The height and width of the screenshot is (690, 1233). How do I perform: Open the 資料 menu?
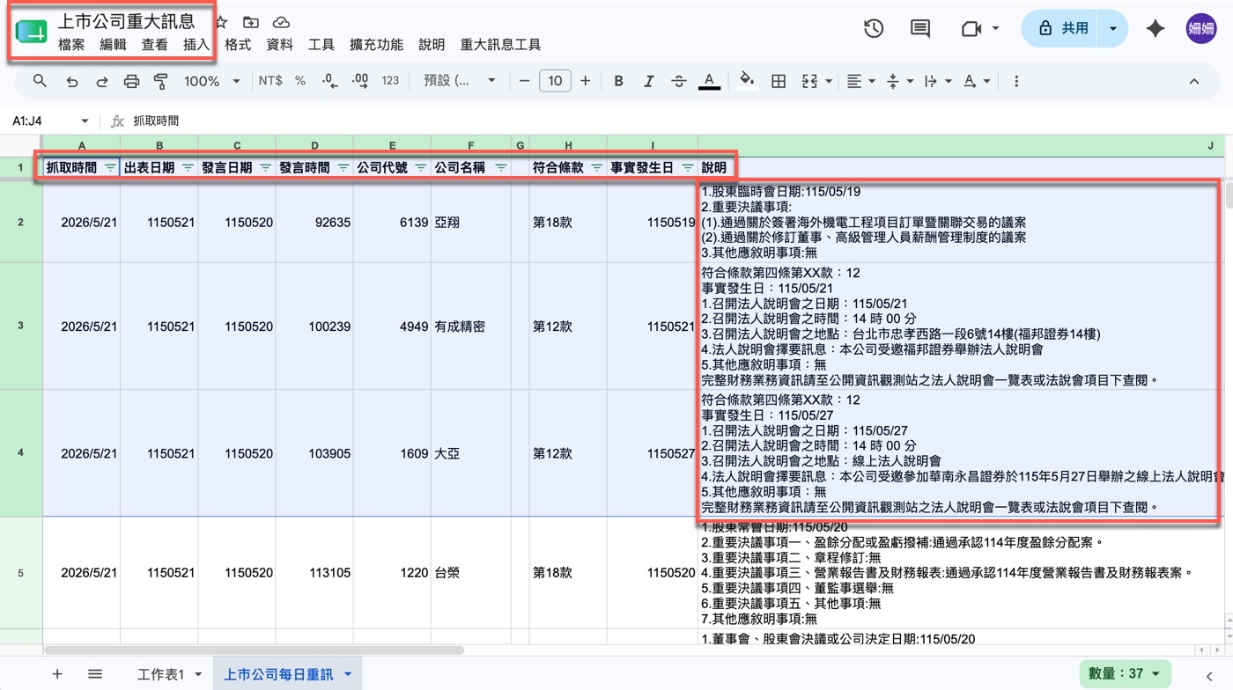(x=279, y=44)
